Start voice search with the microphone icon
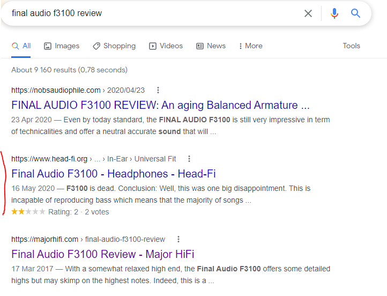 [334, 13]
